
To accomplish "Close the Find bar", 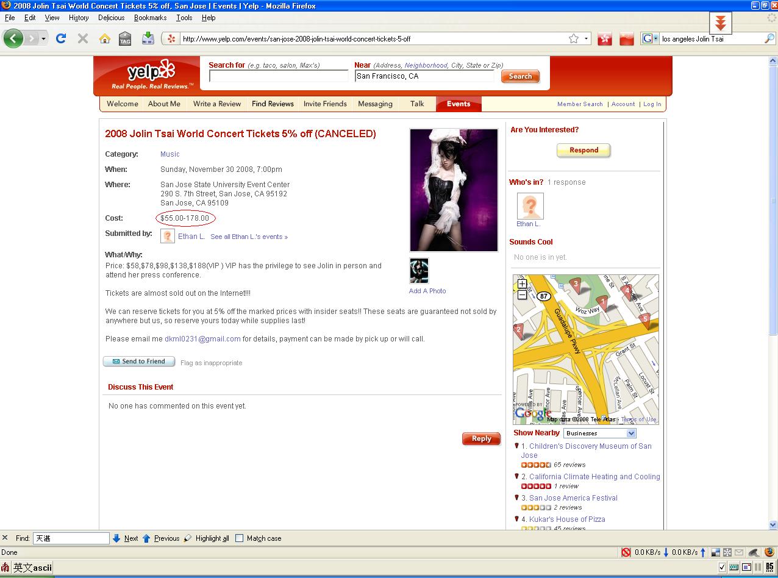I will 5,538.
